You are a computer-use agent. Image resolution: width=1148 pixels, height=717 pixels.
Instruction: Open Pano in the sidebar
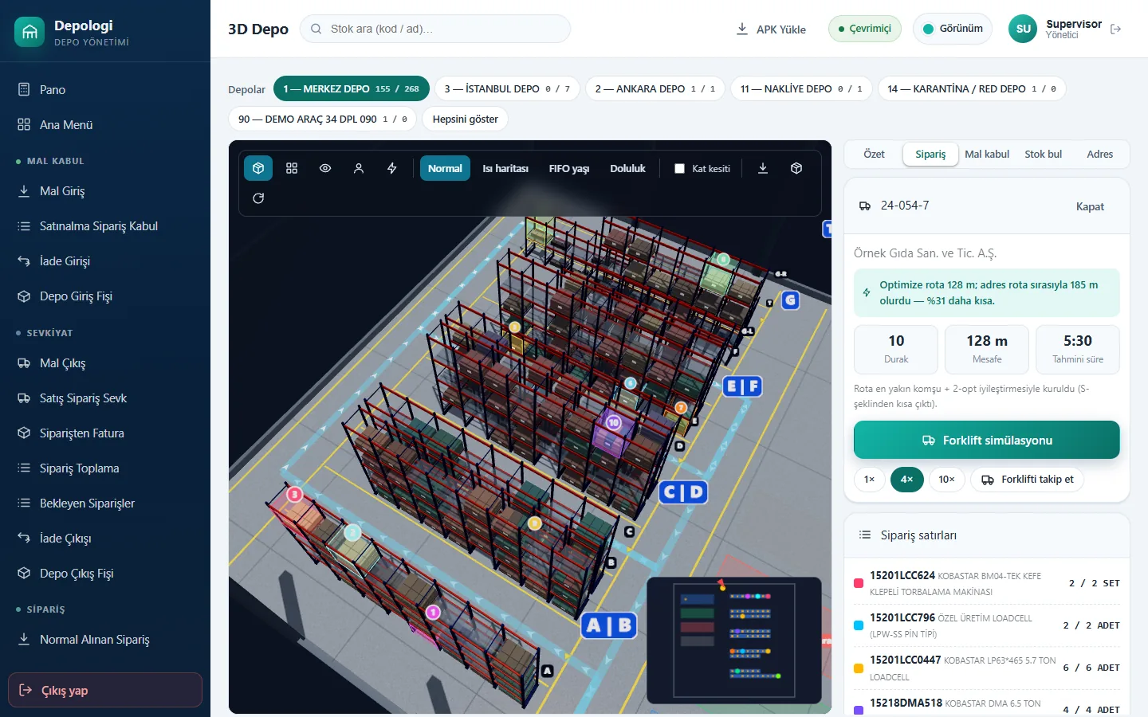tap(105, 89)
